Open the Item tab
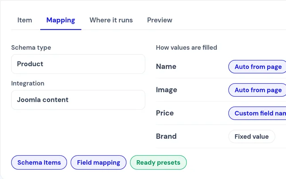 [25, 20]
